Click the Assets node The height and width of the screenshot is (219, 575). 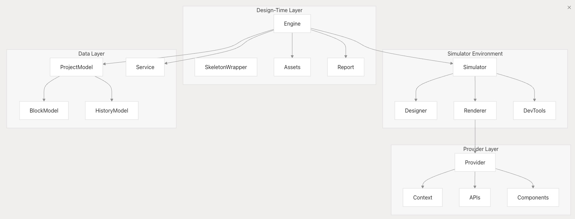click(292, 67)
